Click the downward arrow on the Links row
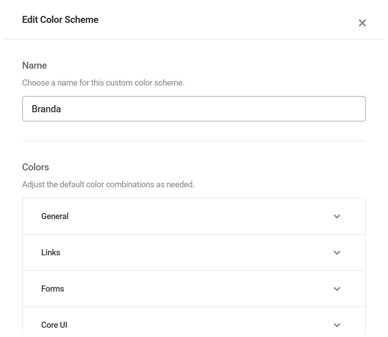This screenshot has height=337, width=388. click(337, 252)
